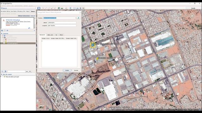The height and width of the screenshot is (113, 202).
Task: Open the planets switcher toolbar icon
Action: 66,8
